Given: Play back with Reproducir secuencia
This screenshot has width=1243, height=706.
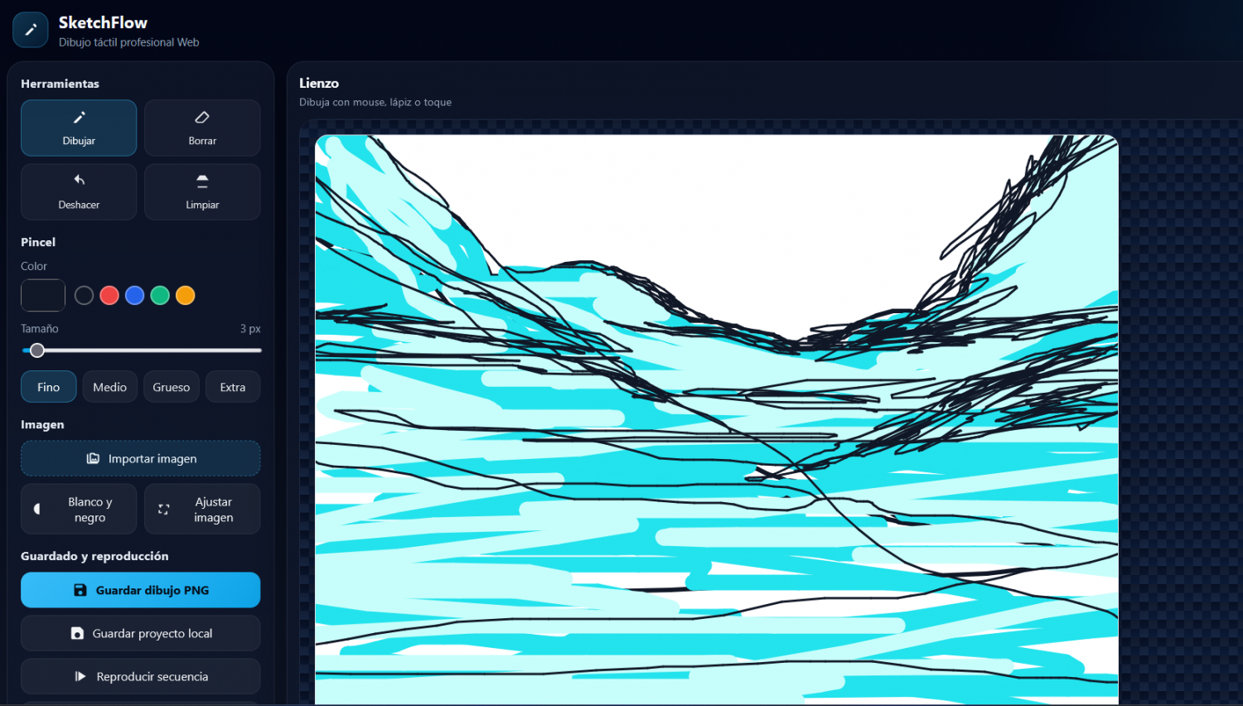Looking at the screenshot, I should pos(141,676).
